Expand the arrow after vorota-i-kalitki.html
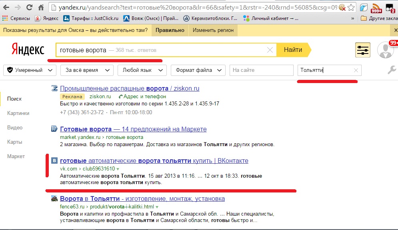The image size is (398, 230). pos(157,207)
